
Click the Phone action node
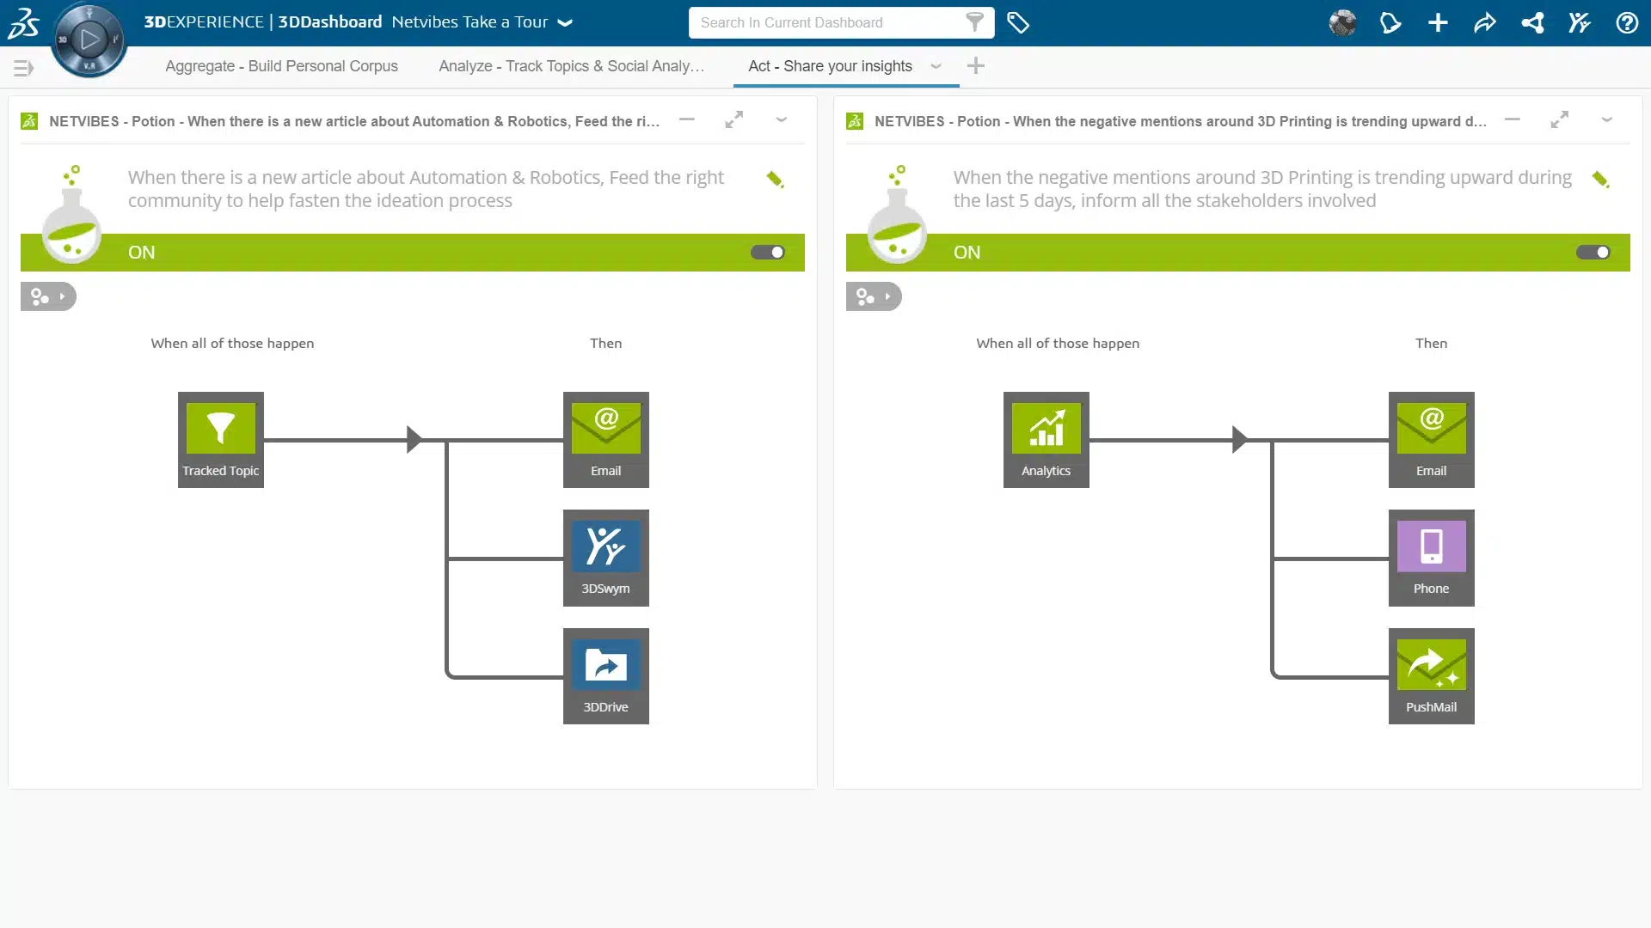pyautogui.click(x=1431, y=557)
